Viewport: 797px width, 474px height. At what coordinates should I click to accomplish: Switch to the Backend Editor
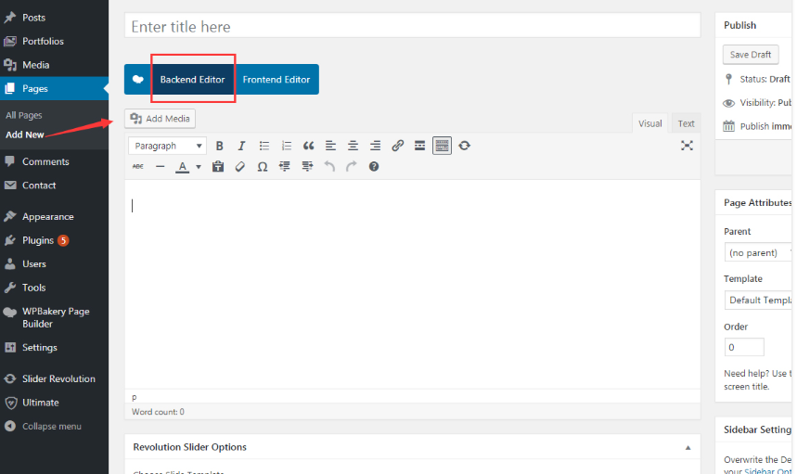click(x=193, y=79)
